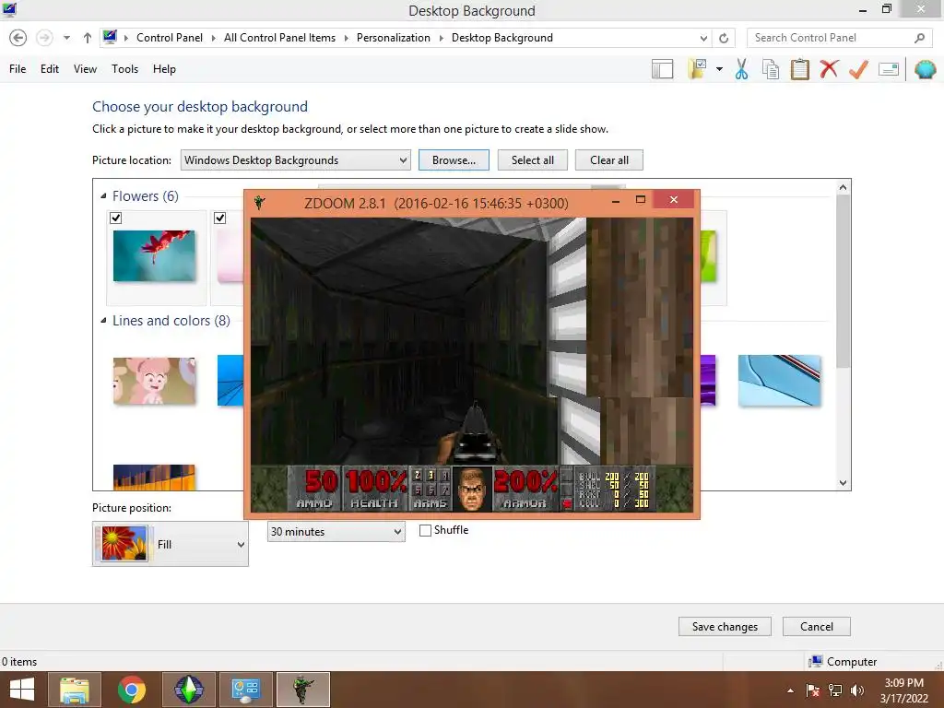The width and height of the screenshot is (944, 708).
Task: Collapse the Lines and colors (8) group
Action: (103, 320)
